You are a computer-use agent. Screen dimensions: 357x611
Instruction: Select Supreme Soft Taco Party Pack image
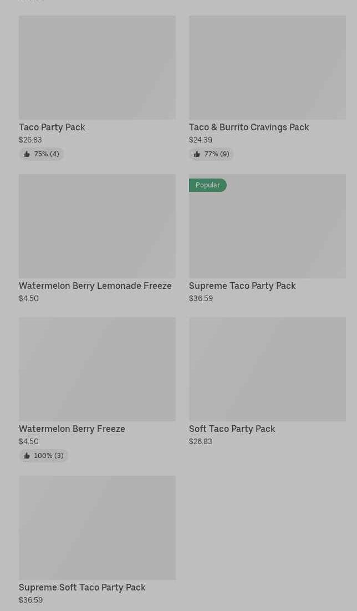click(x=97, y=528)
